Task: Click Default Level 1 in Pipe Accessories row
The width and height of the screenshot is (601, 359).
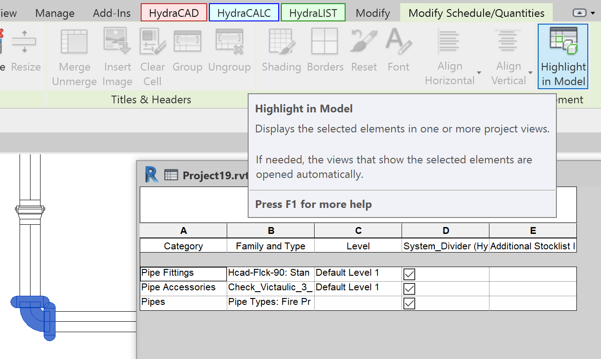Action: 358,288
